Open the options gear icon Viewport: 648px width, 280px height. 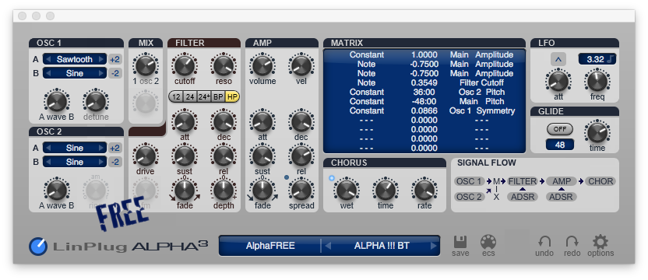coord(600,242)
